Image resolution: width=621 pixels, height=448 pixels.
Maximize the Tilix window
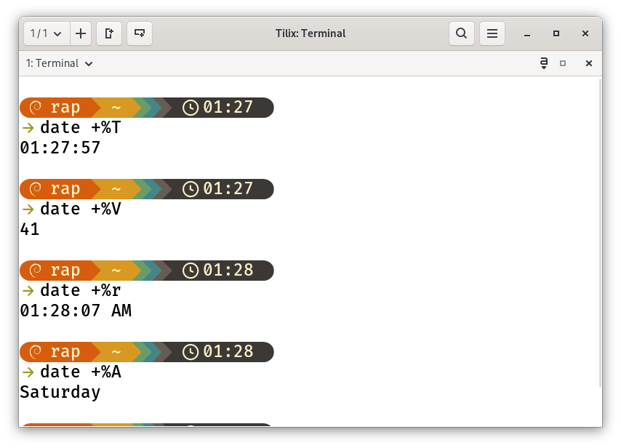[556, 33]
